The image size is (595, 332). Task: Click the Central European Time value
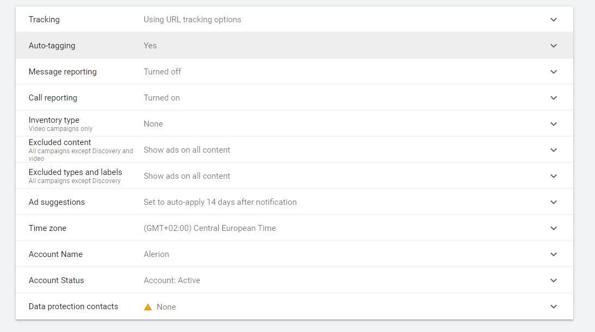210,228
